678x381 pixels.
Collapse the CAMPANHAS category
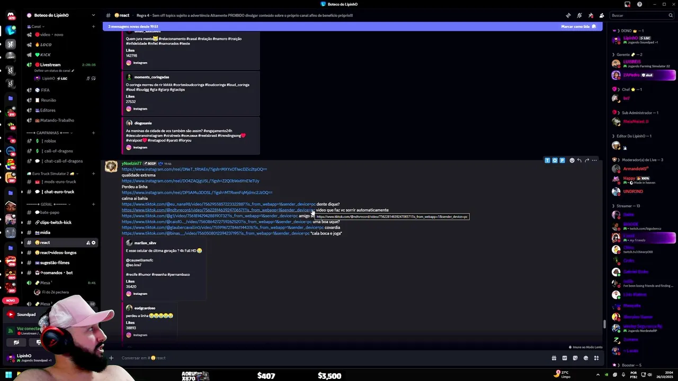[x=50, y=133]
